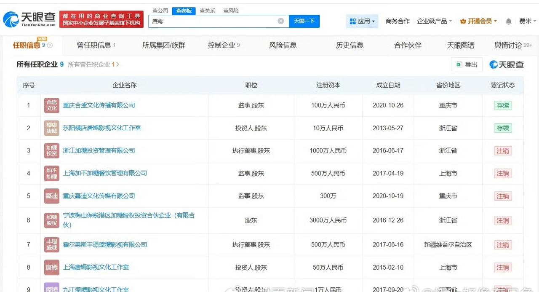Open the 嘉迪 company logo icon
Image resolution: width=539 pixels, height=292 pixels.
pos(52,196)
